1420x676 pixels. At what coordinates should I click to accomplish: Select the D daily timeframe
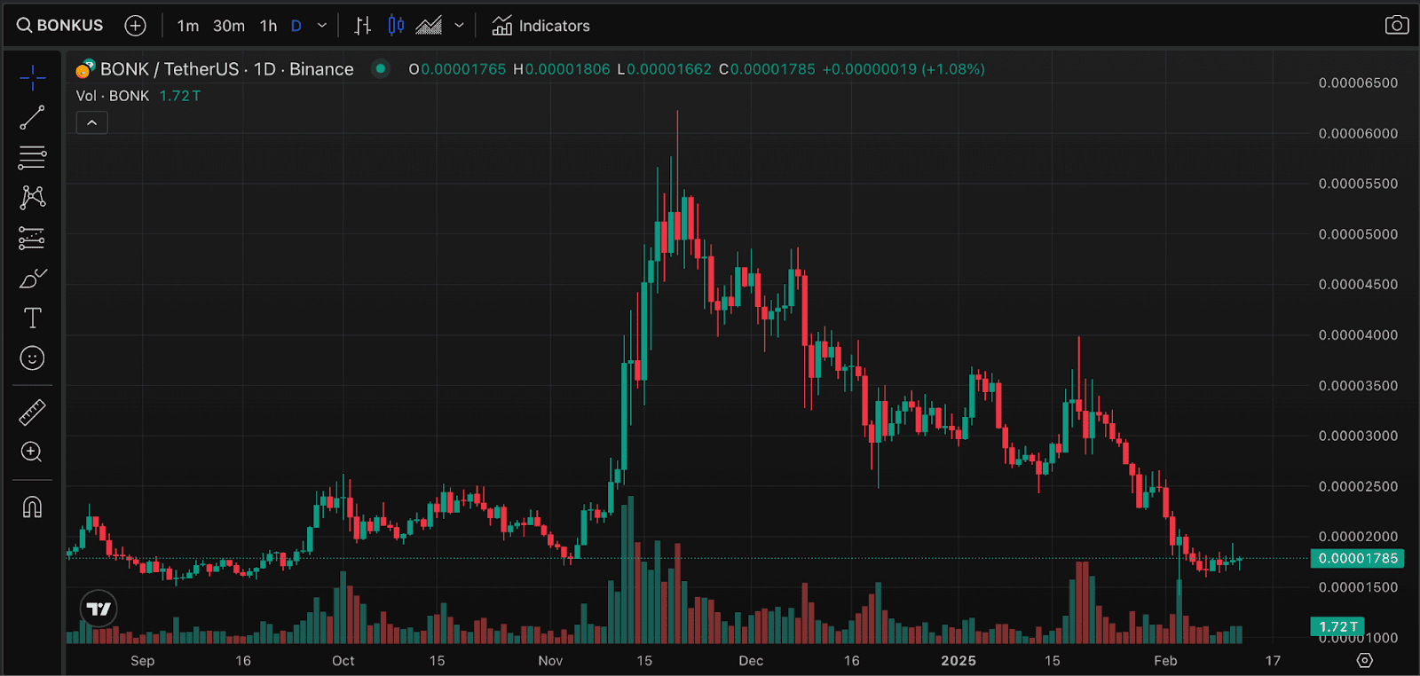[296, 26]
